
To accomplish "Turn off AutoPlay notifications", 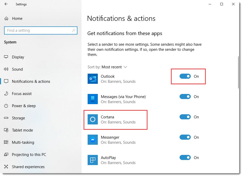I will tap(185, 157).
